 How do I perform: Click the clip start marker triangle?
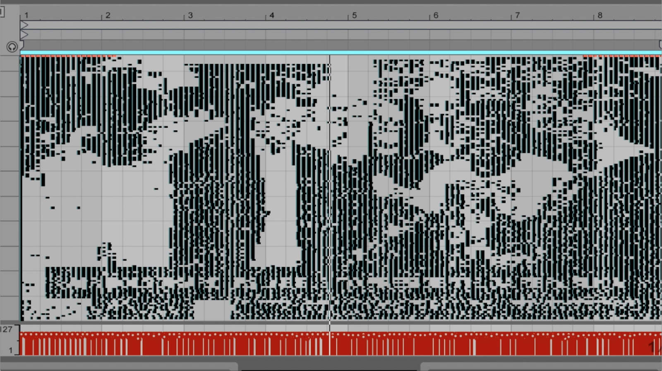pos(24,26)
